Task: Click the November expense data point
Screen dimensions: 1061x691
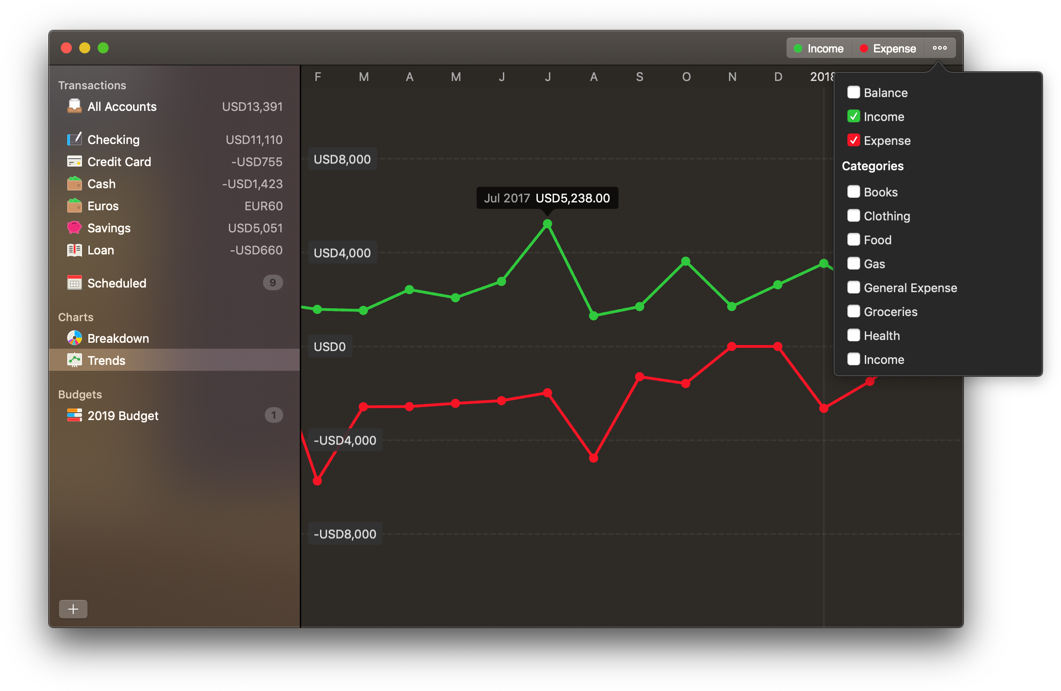Action: [732, 346]
